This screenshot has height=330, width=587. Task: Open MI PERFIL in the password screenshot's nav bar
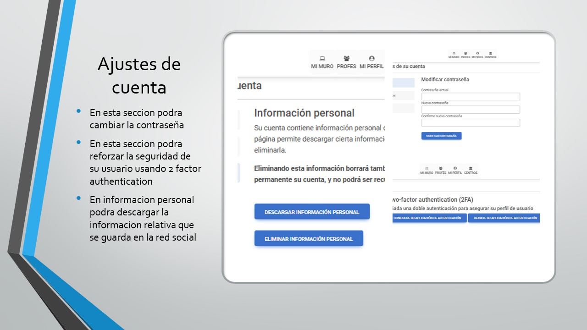477,55
